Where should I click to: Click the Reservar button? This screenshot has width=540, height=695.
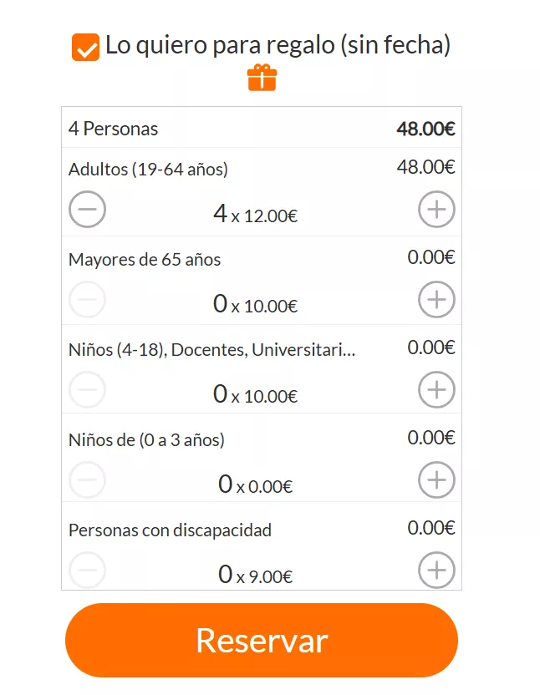click(x=262, y=641)
